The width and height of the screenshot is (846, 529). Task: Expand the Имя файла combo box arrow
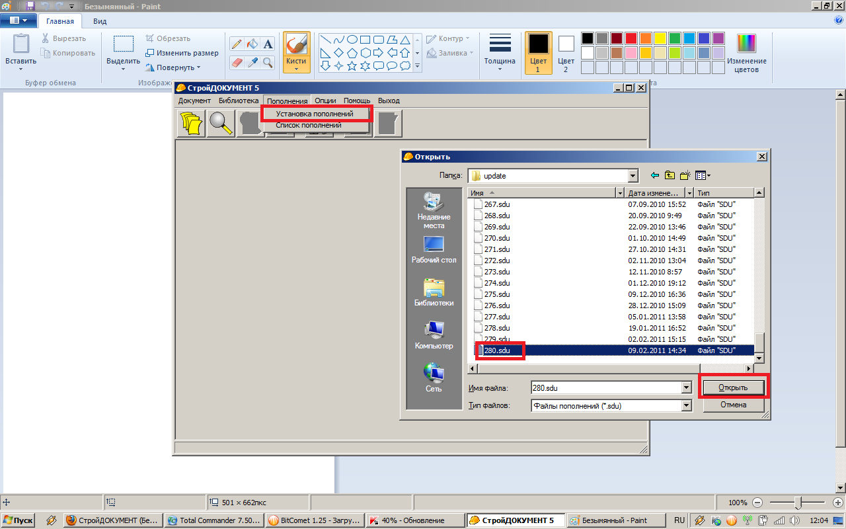[x=686, y=388]
